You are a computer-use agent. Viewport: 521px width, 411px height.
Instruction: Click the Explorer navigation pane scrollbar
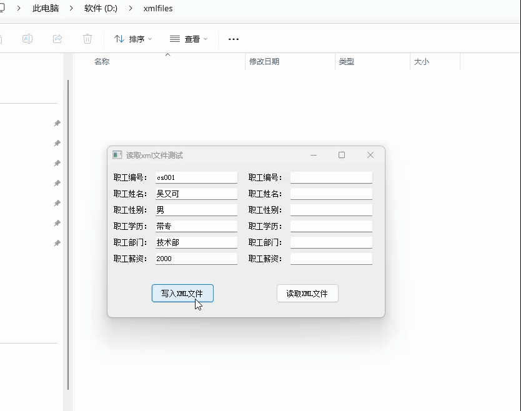point(68,235)
